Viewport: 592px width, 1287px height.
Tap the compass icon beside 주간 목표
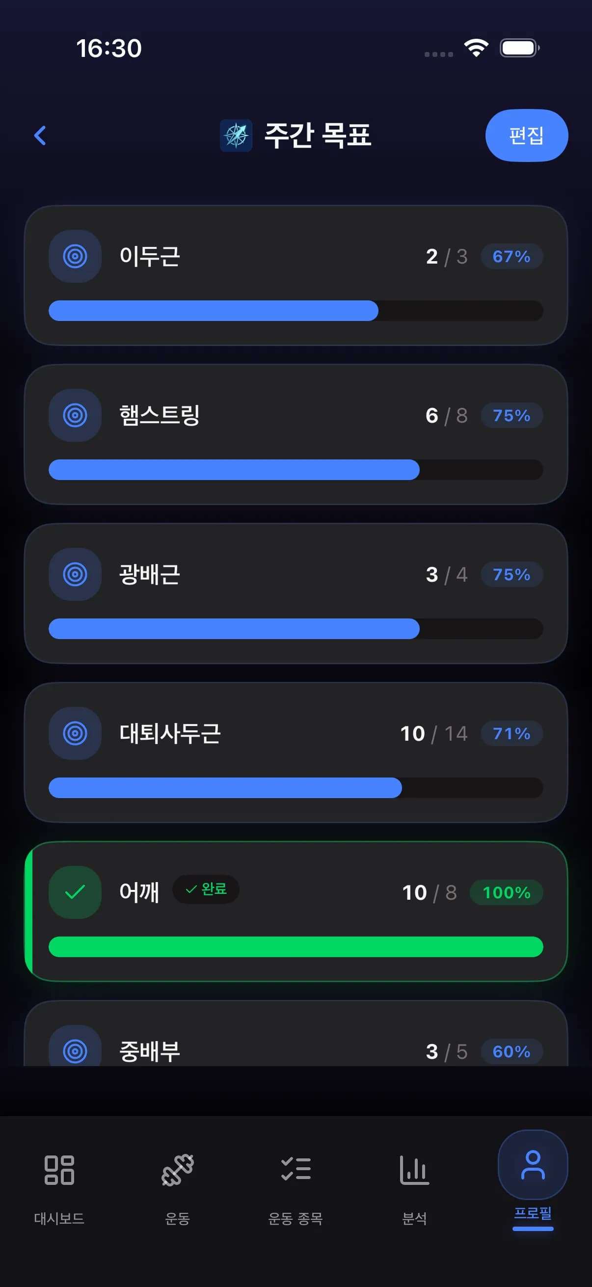tap(236, 135)
